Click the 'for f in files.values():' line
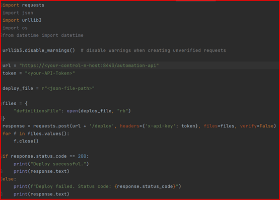 36,134
